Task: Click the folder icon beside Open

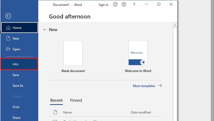Action: point(8,49)
